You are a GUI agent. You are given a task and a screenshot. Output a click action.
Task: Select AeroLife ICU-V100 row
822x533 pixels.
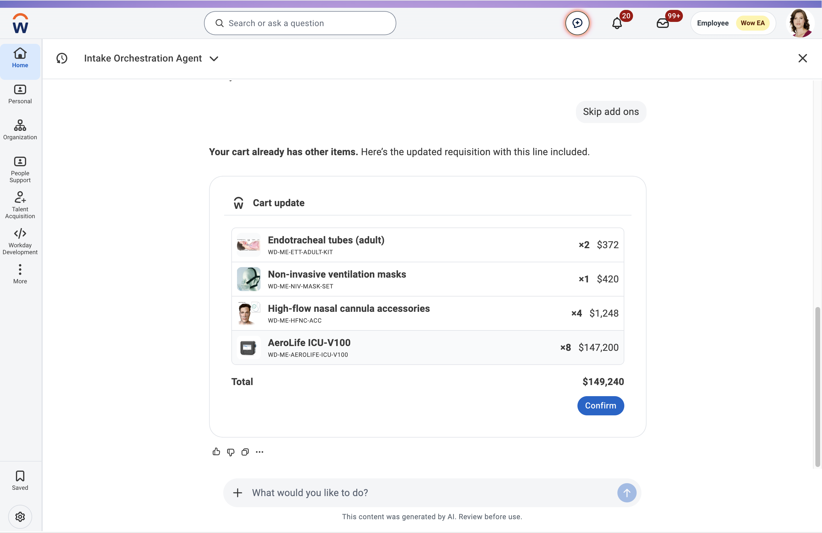(x=428, y=347)
